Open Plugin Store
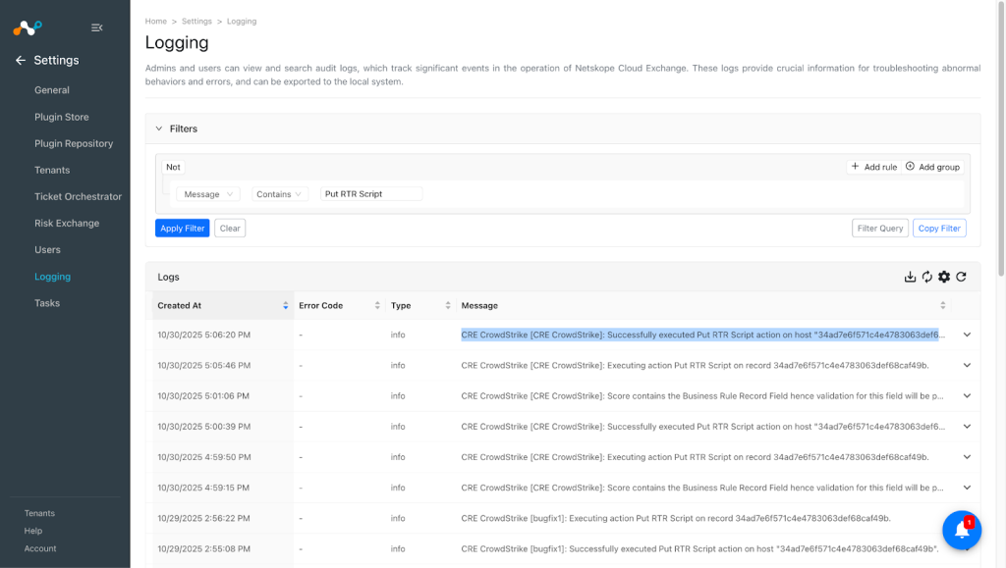 62,117
